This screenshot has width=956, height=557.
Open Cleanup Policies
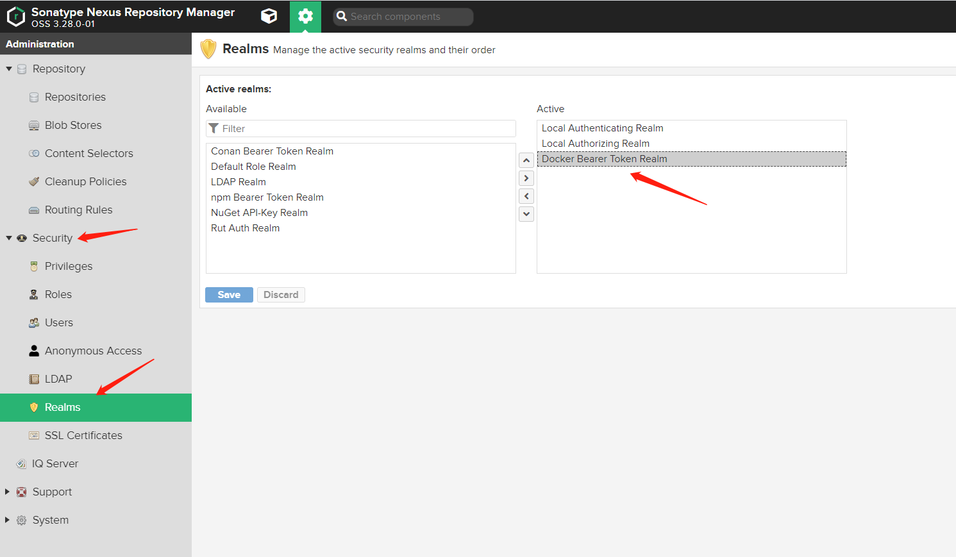pyautogui.click(x=96, y=181)
